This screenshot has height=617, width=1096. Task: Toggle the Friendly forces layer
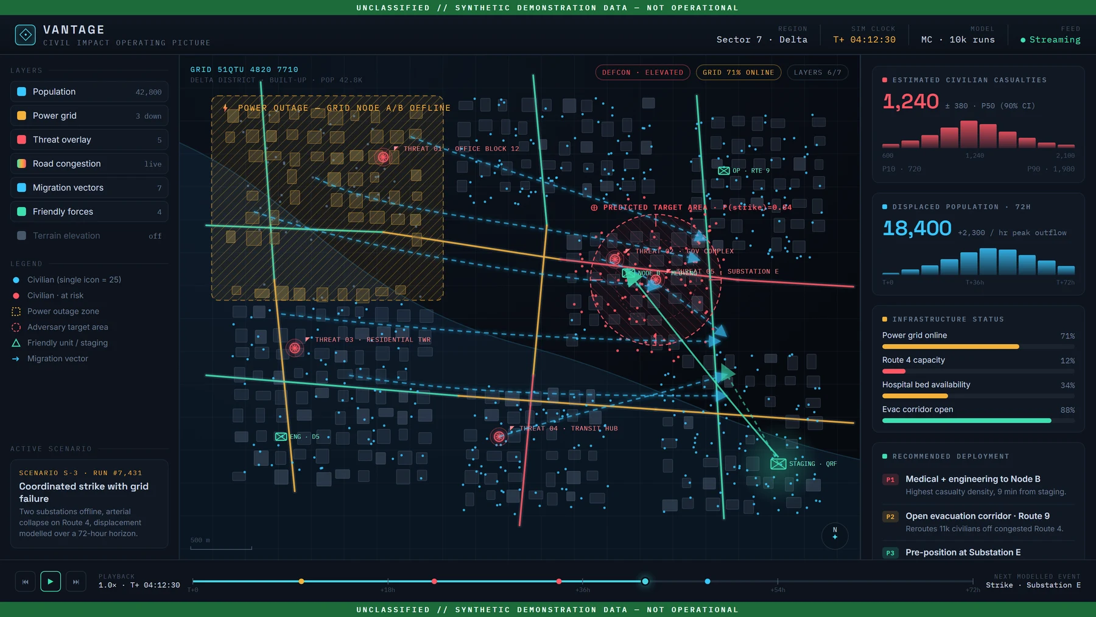90,211
